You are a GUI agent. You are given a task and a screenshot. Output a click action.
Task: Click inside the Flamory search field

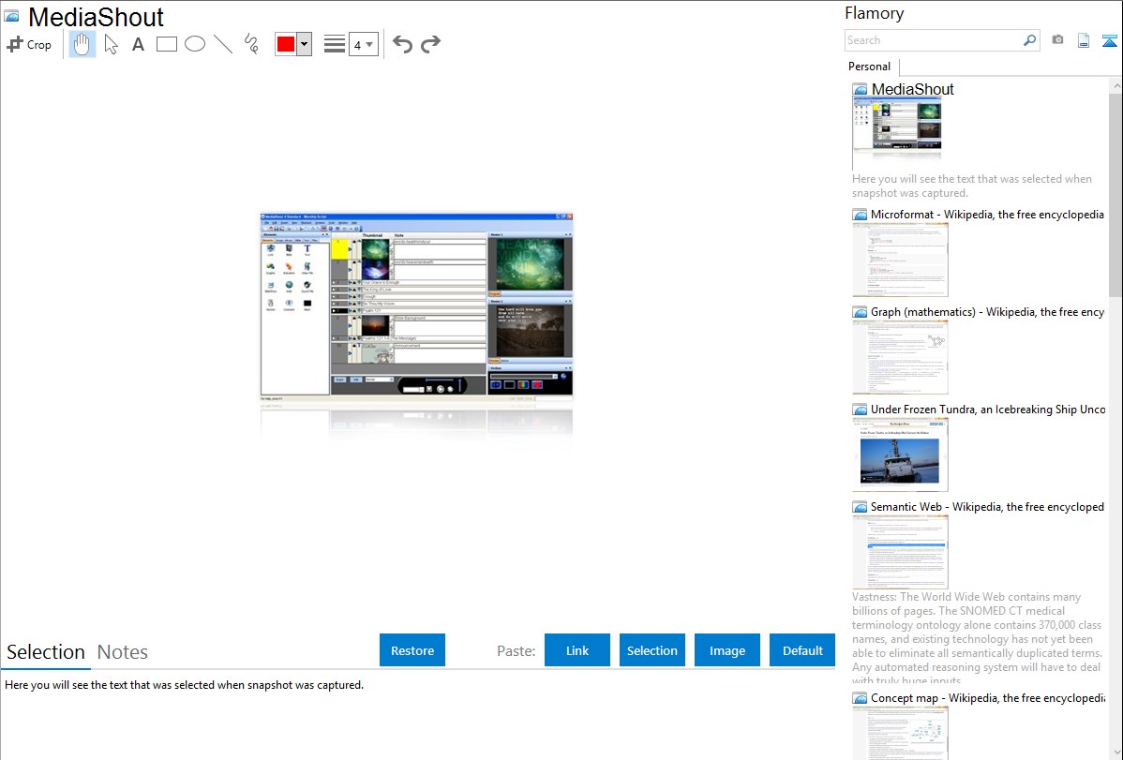pos(933,40)
